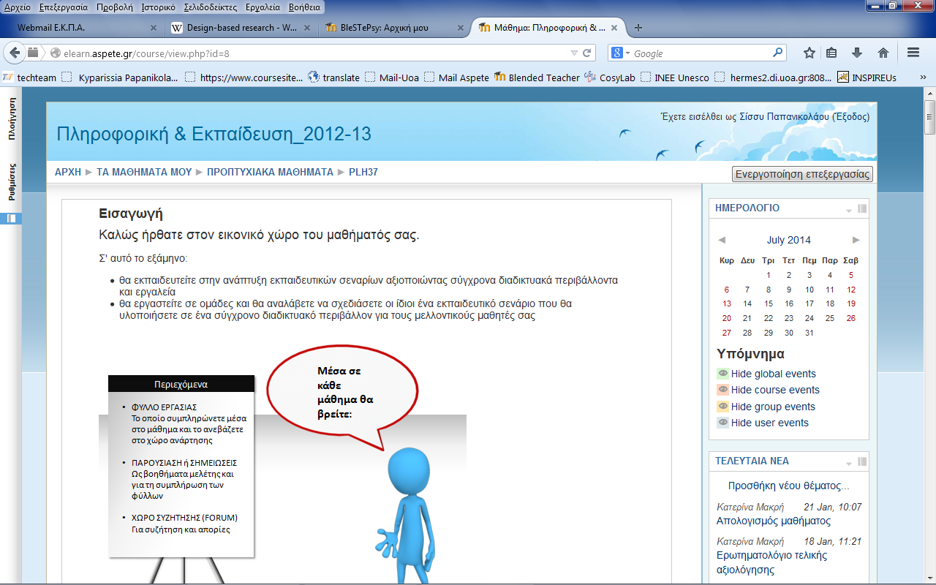Open the Blended Teacher bookmark
This screenshot has width=936, height=585.
coord(537,78)
